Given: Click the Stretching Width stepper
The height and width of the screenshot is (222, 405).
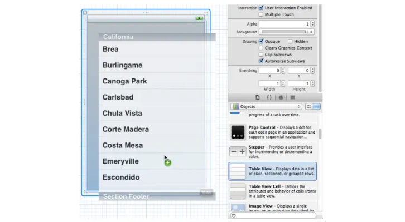Looking at the screenshot, I should pos(283,83).
